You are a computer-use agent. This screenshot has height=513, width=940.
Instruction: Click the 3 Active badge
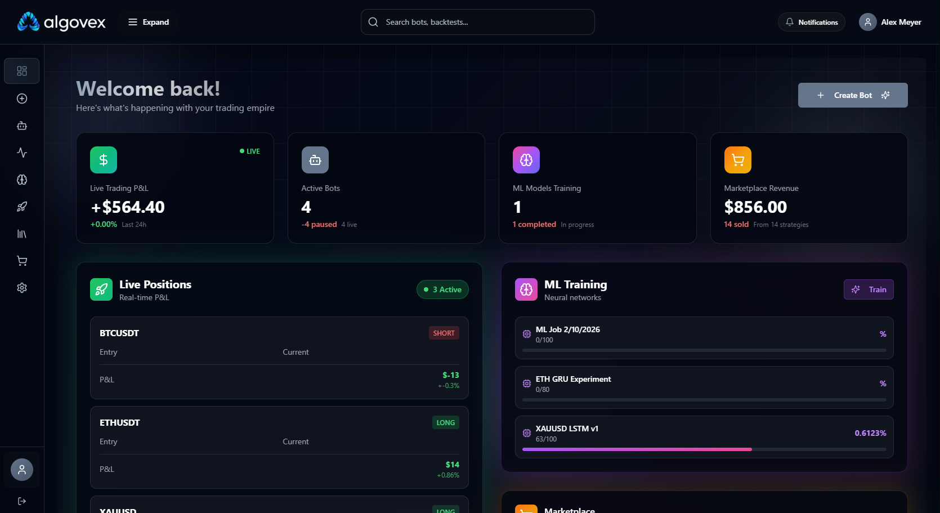442,289
